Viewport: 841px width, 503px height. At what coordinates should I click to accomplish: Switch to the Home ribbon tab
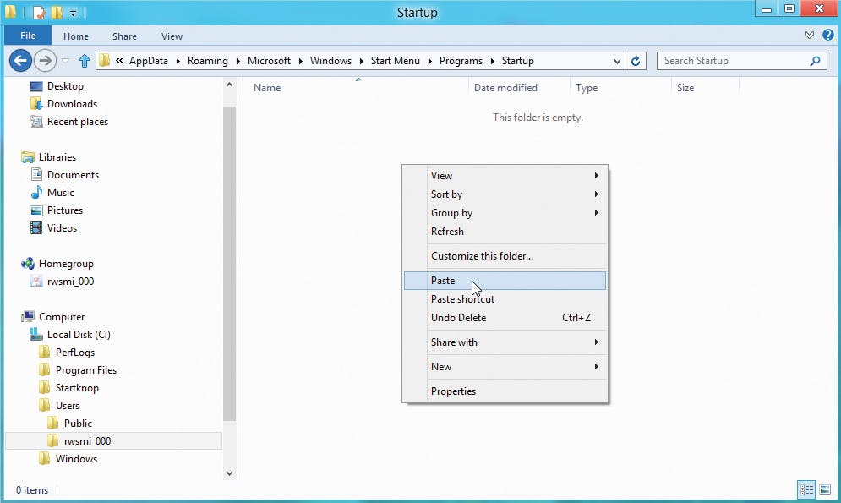[x=75, y=36]
